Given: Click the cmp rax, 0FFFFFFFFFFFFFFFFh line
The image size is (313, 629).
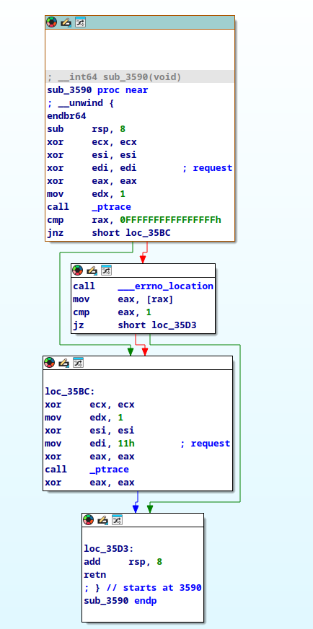Looking at the screenshot, I should pyautogui.click(x=134, y=220).
